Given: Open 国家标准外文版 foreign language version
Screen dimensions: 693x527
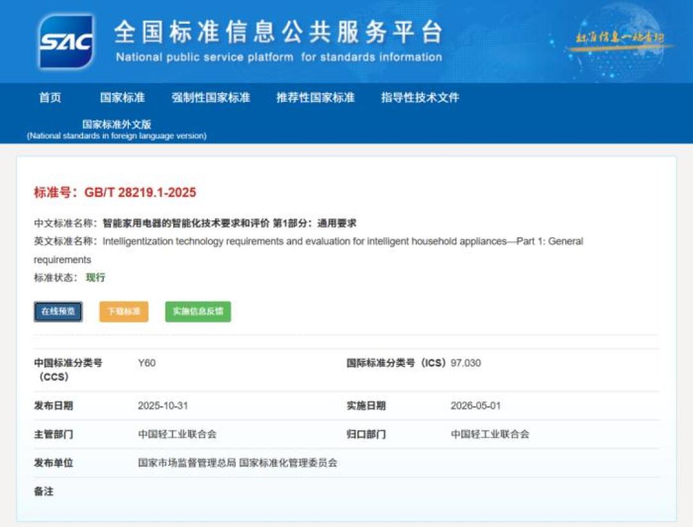Looking at the screenshot, I should click(117, 130).
